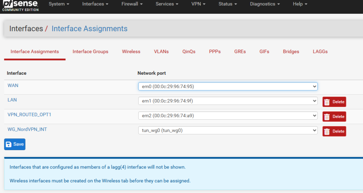363x193 pixels.
Task: Click trash icon on LAN Delete button
Action: [327, 102]
